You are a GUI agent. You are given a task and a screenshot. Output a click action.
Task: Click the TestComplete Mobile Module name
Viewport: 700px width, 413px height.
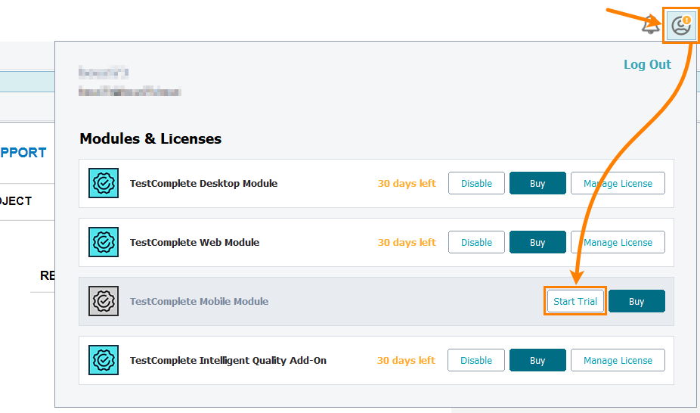tap(199, 302)
